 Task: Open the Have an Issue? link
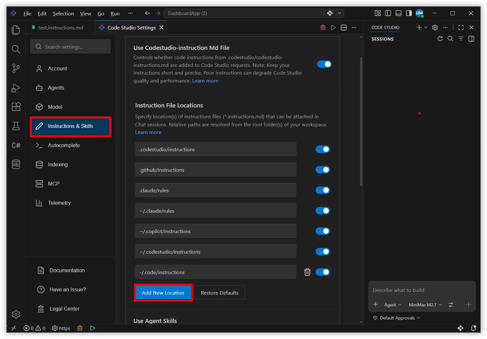point(68,289)
